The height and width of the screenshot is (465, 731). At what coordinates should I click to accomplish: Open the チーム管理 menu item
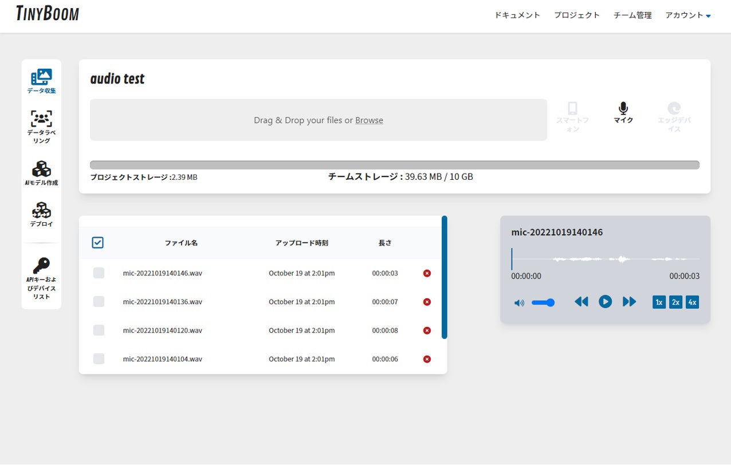tap(632, 15)
